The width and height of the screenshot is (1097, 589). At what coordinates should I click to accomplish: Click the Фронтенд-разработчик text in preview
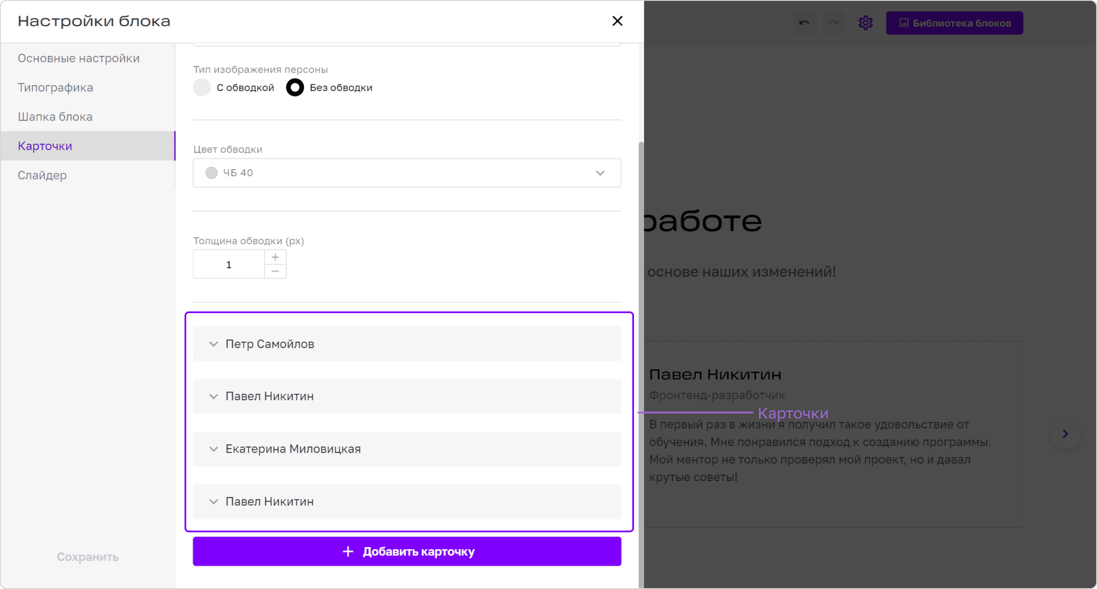click(717, 395)
